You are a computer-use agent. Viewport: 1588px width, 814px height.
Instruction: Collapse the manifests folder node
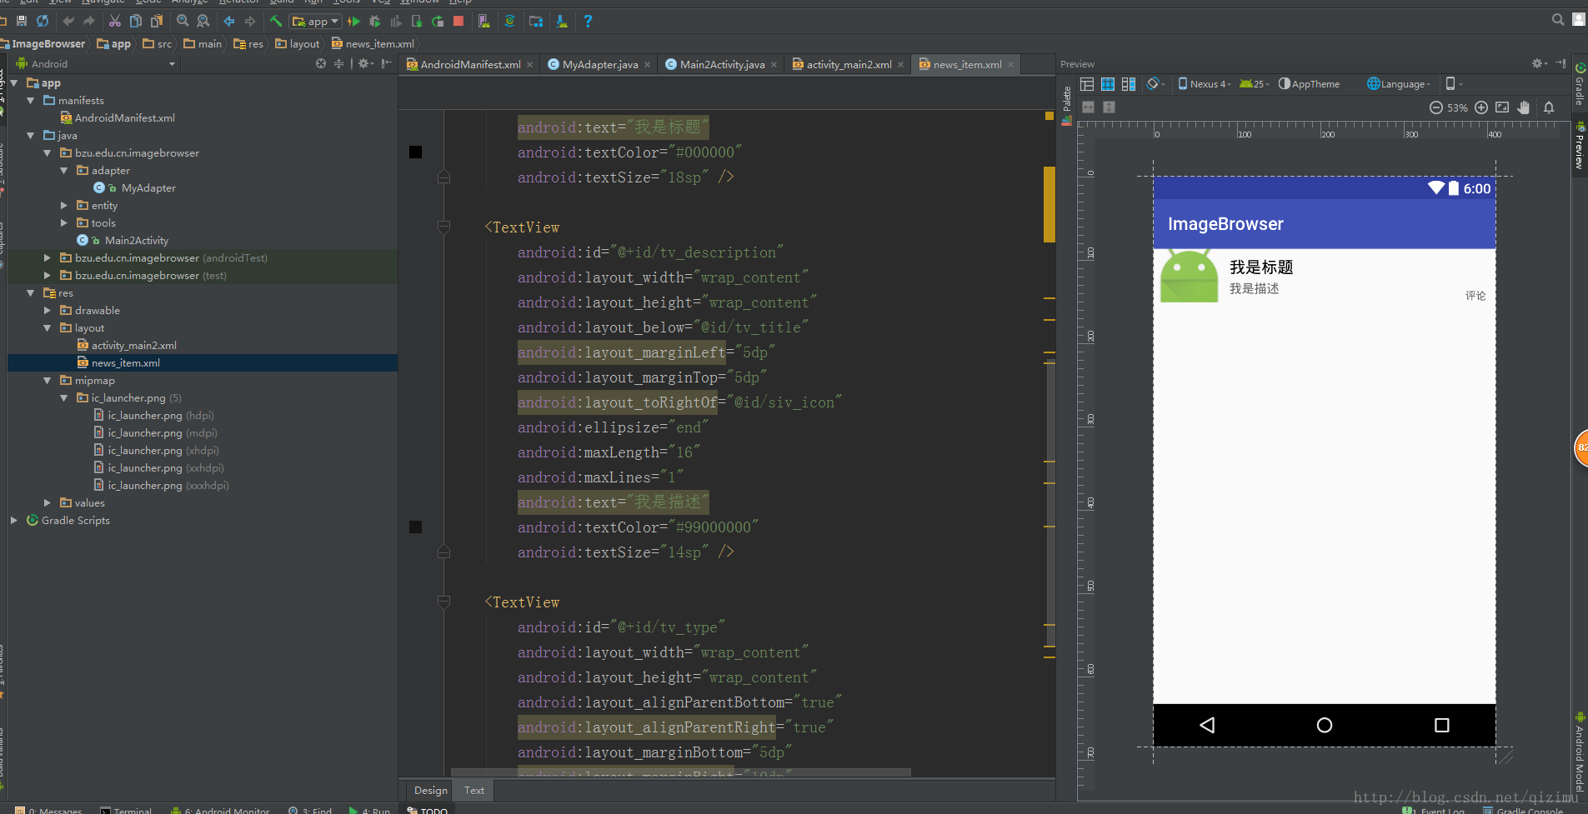[31, 100]
